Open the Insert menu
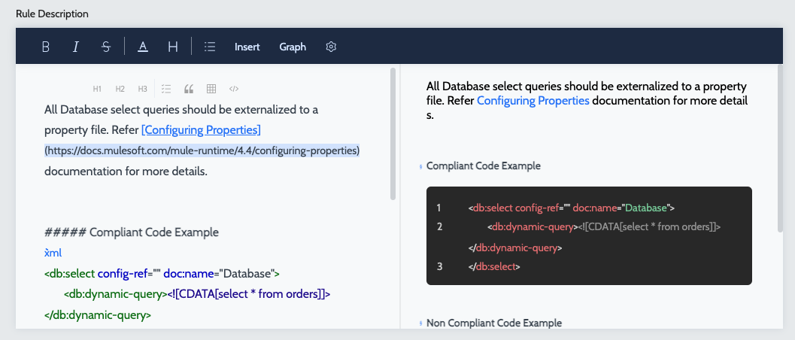795x340 pixels. click(247, 47)
